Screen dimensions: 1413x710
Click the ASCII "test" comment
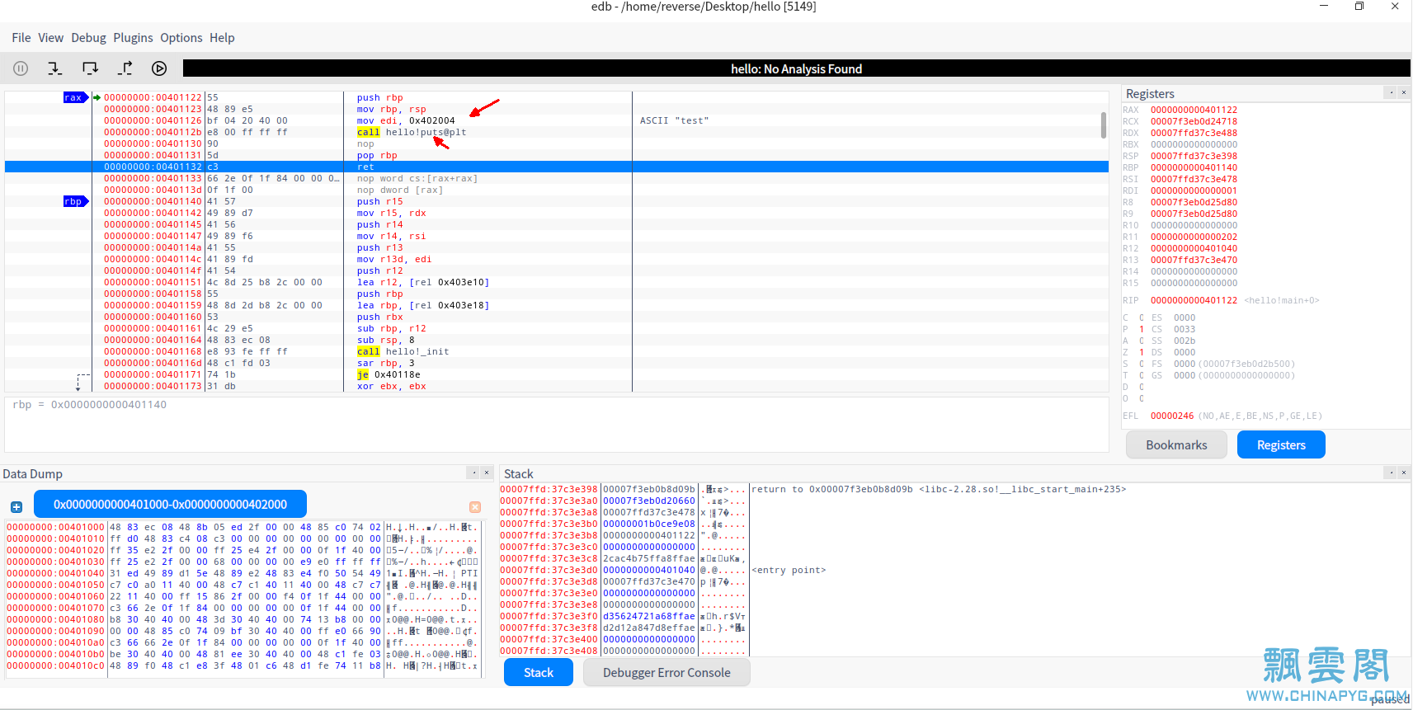[x=674, y=120]
